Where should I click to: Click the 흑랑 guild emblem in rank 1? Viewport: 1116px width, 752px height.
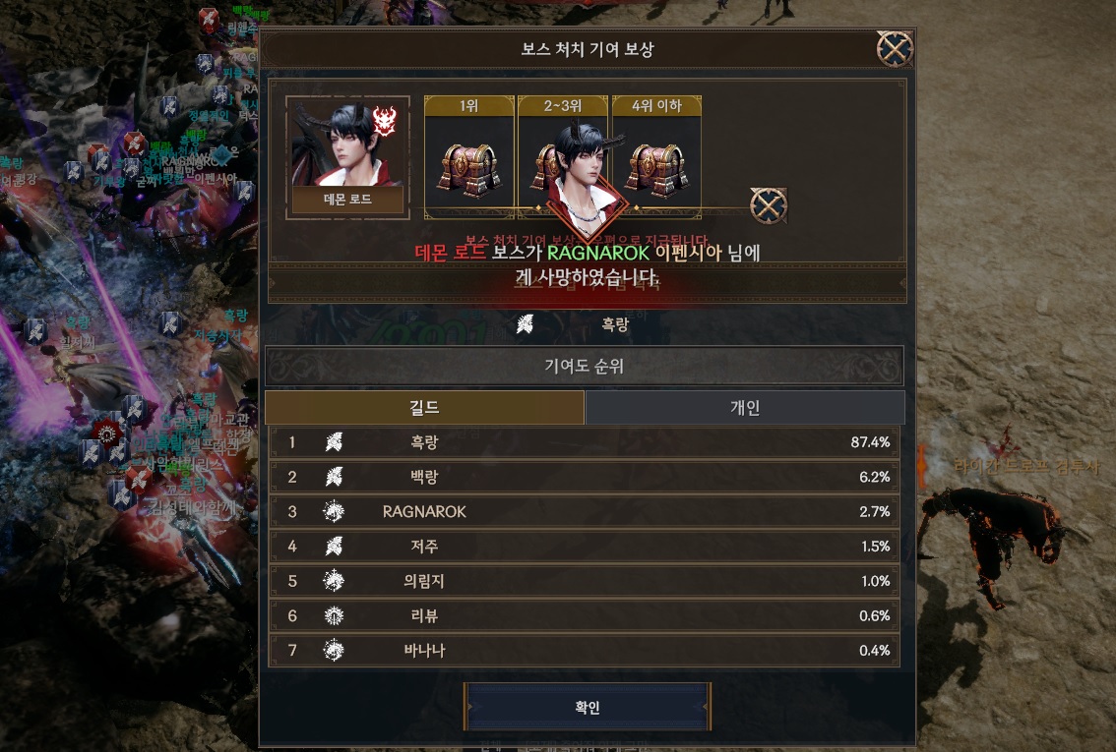coord(334,442)
